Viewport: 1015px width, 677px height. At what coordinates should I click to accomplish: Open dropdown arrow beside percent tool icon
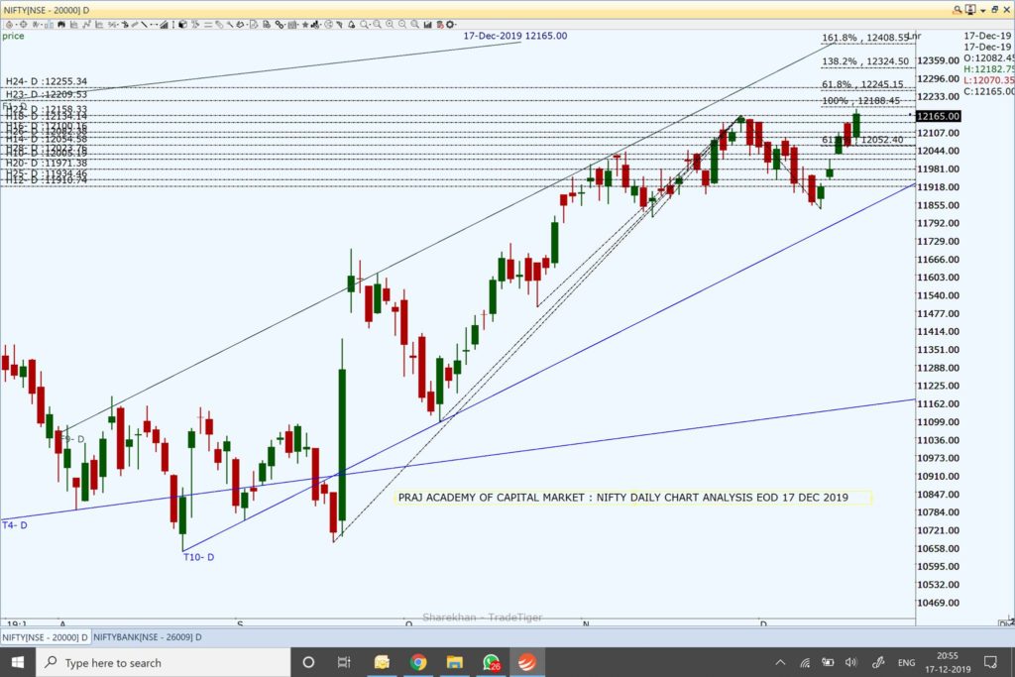pyautogui.click(x=117, y=25)
